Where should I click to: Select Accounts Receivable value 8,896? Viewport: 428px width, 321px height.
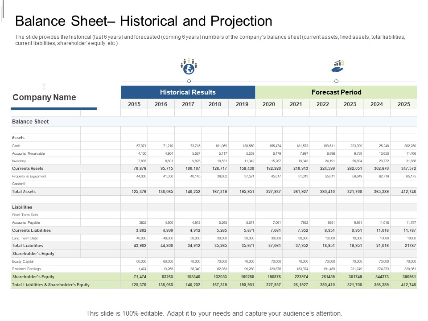click(x=330, y=153)
